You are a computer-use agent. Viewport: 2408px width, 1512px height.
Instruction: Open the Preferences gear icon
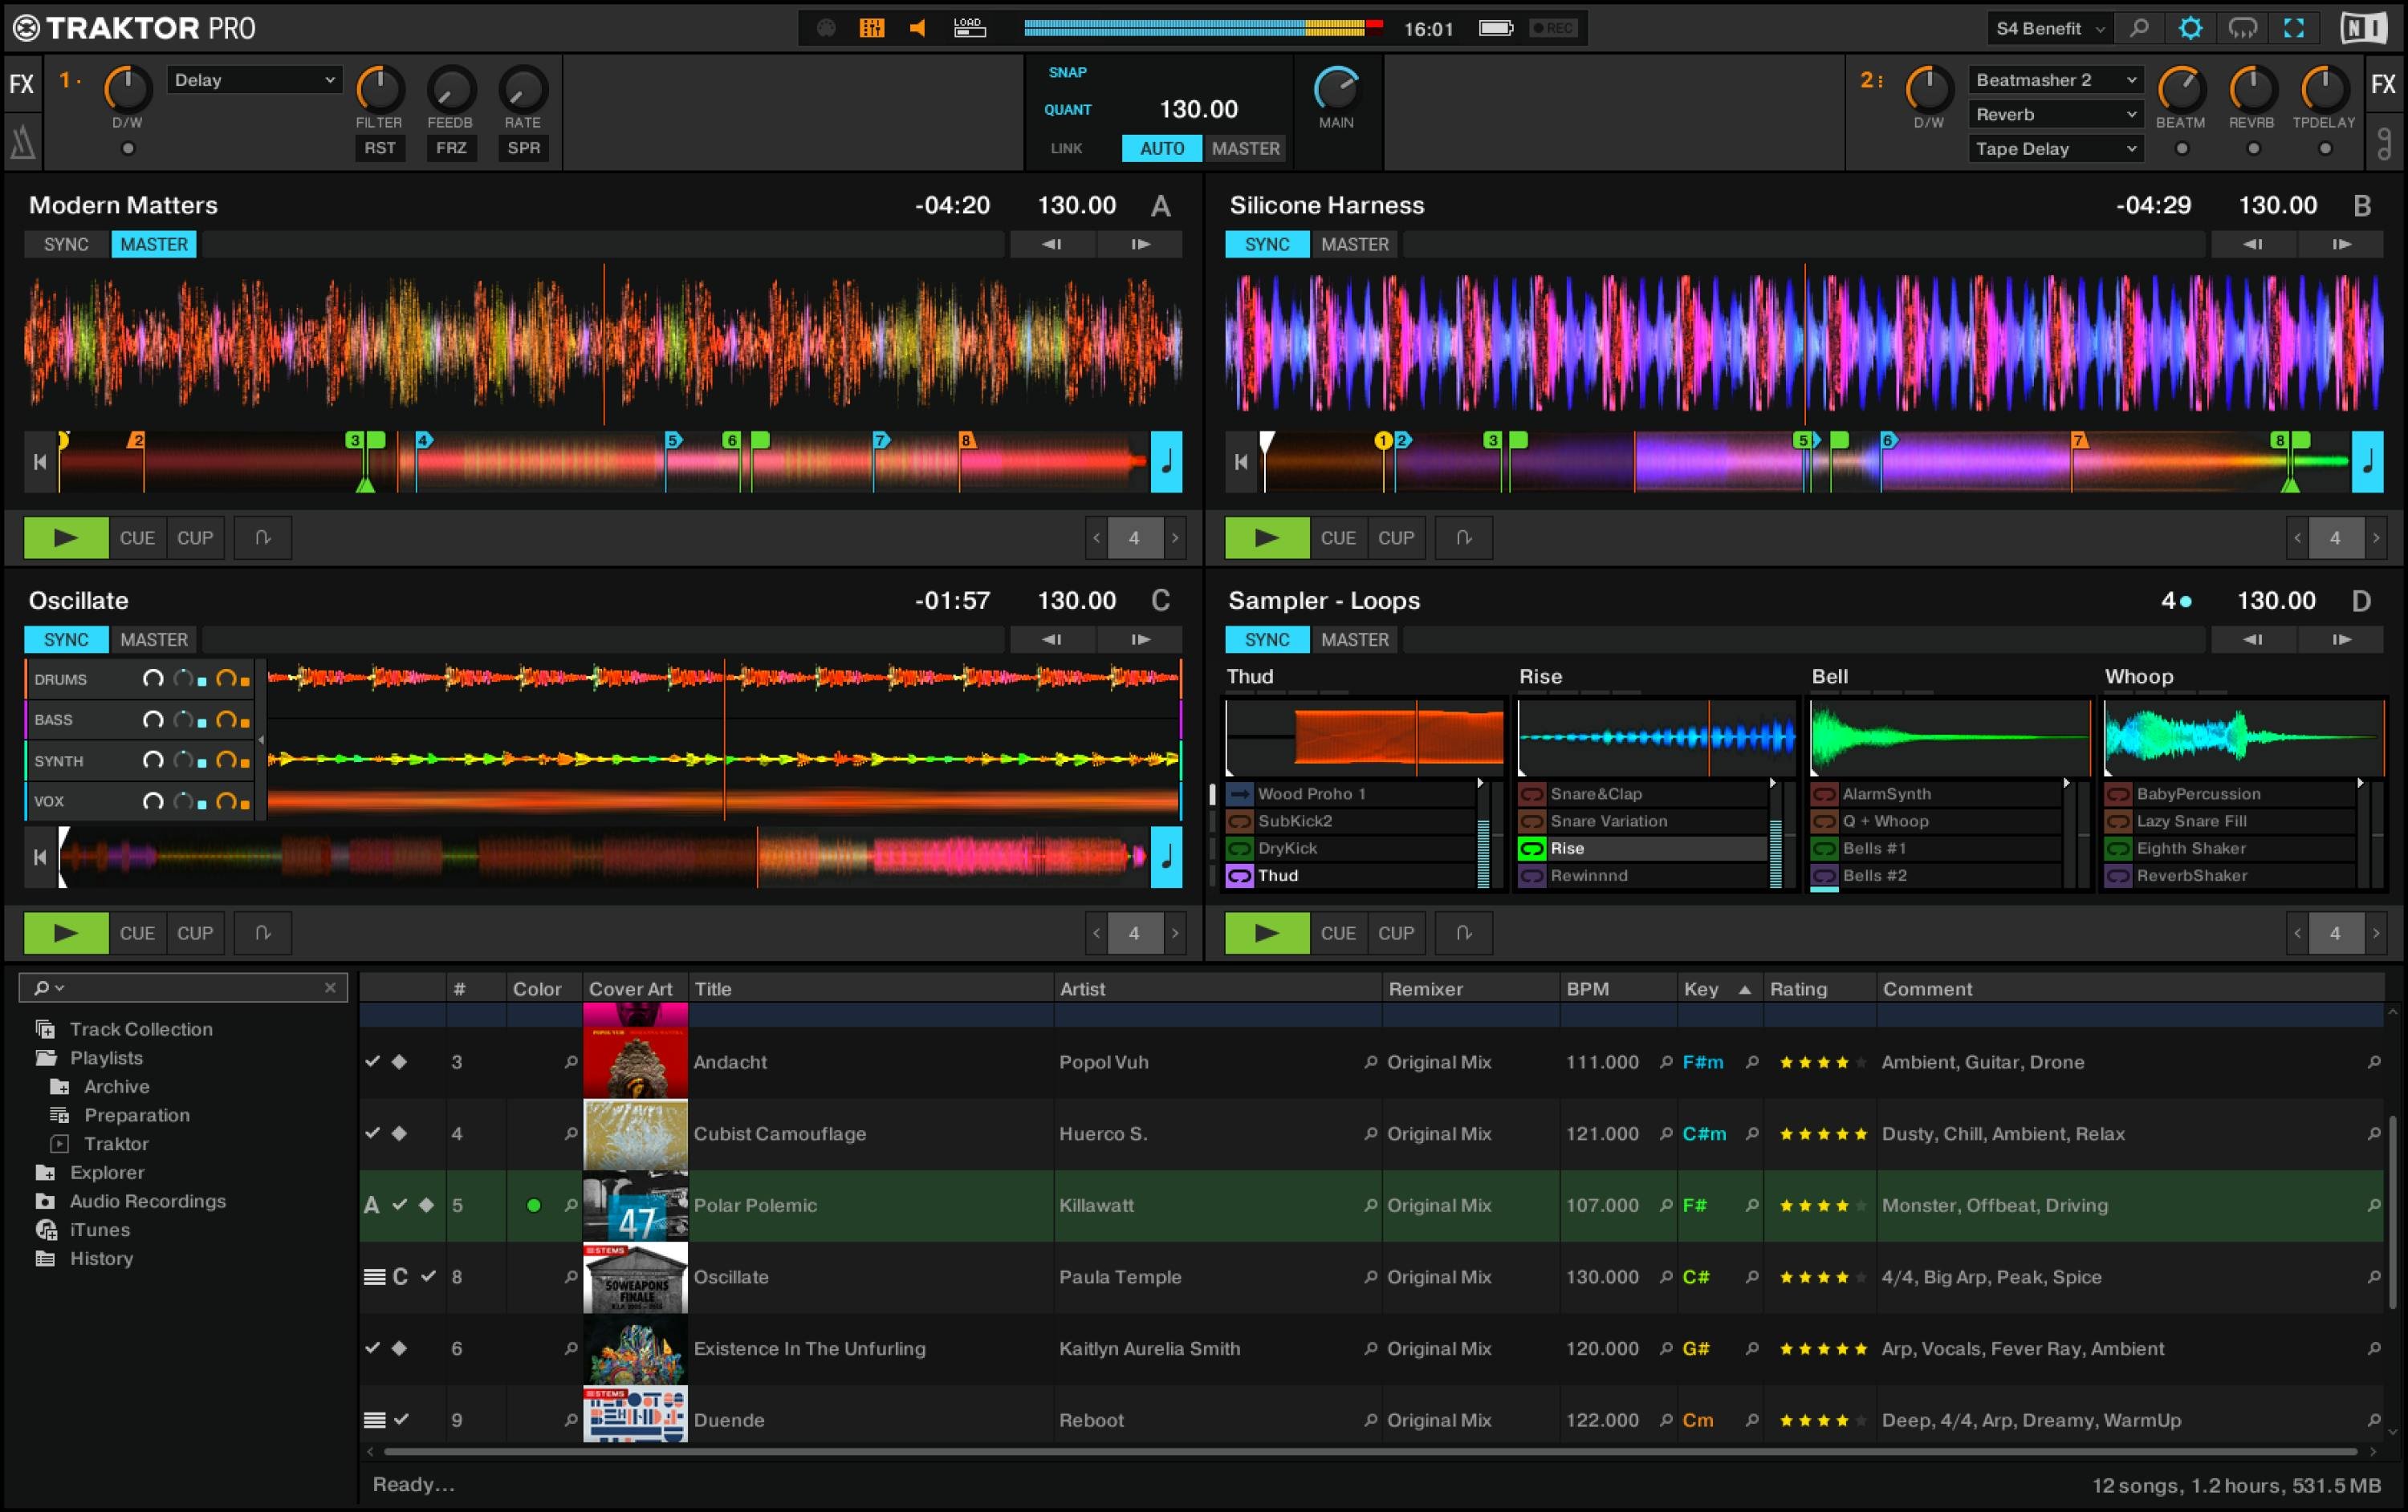click(x=2190, y=28)
